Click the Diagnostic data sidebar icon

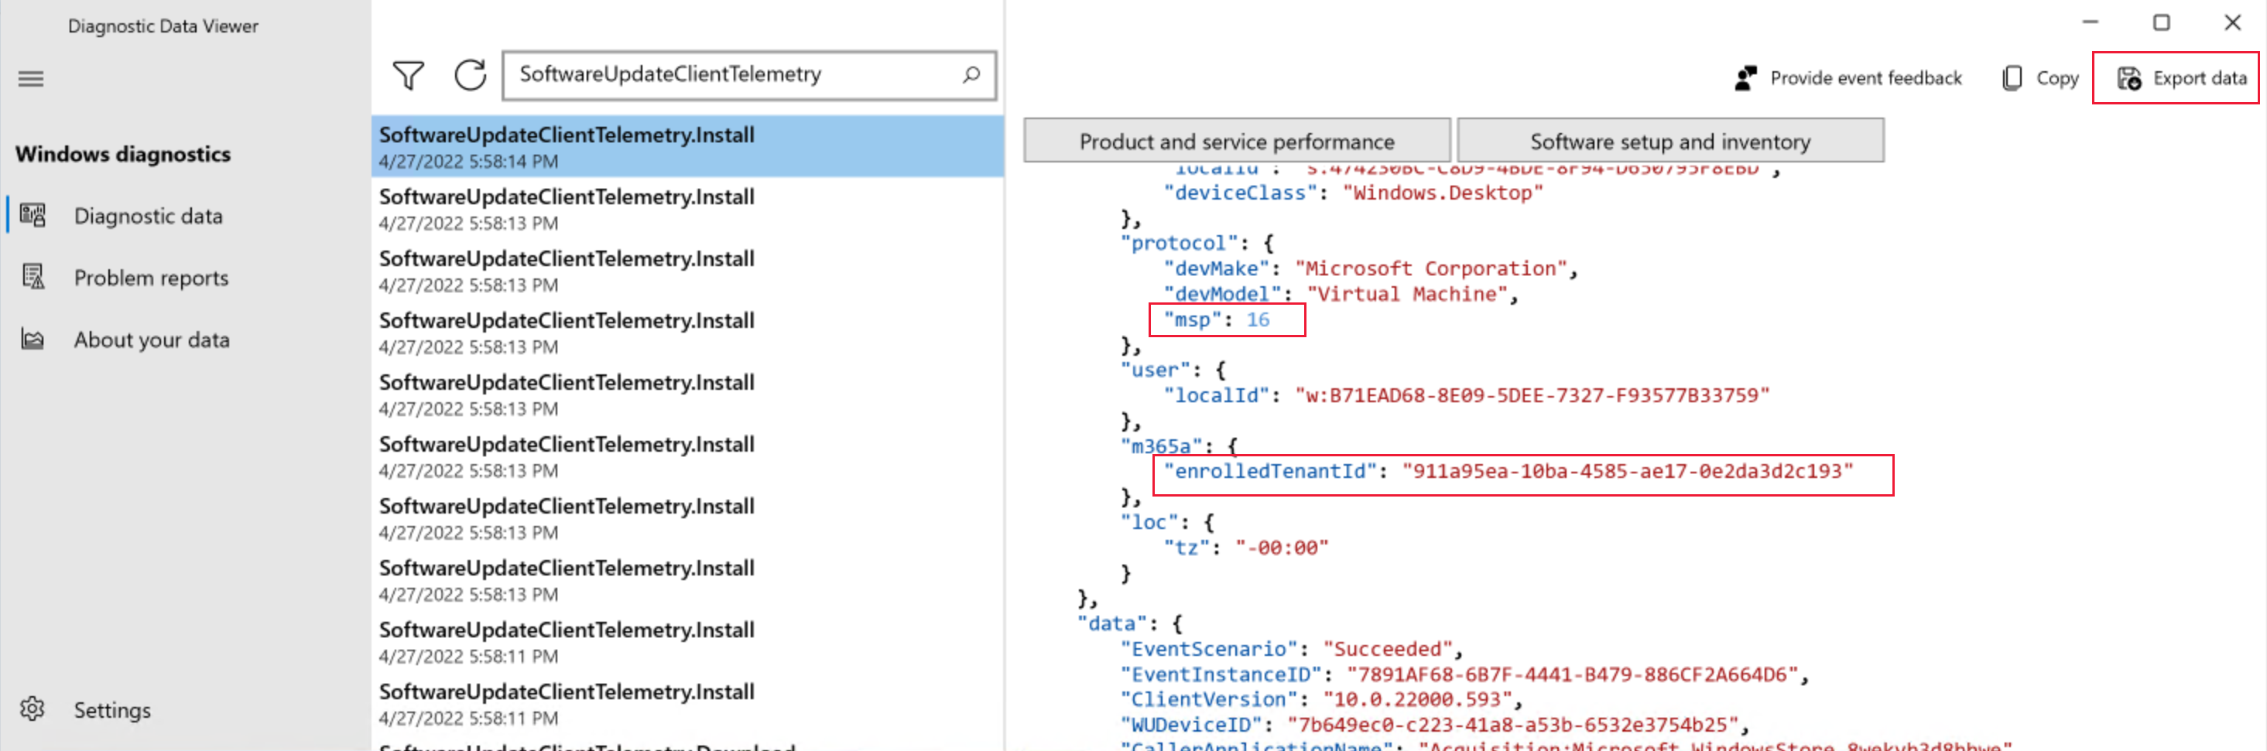[x=33, y=216]
